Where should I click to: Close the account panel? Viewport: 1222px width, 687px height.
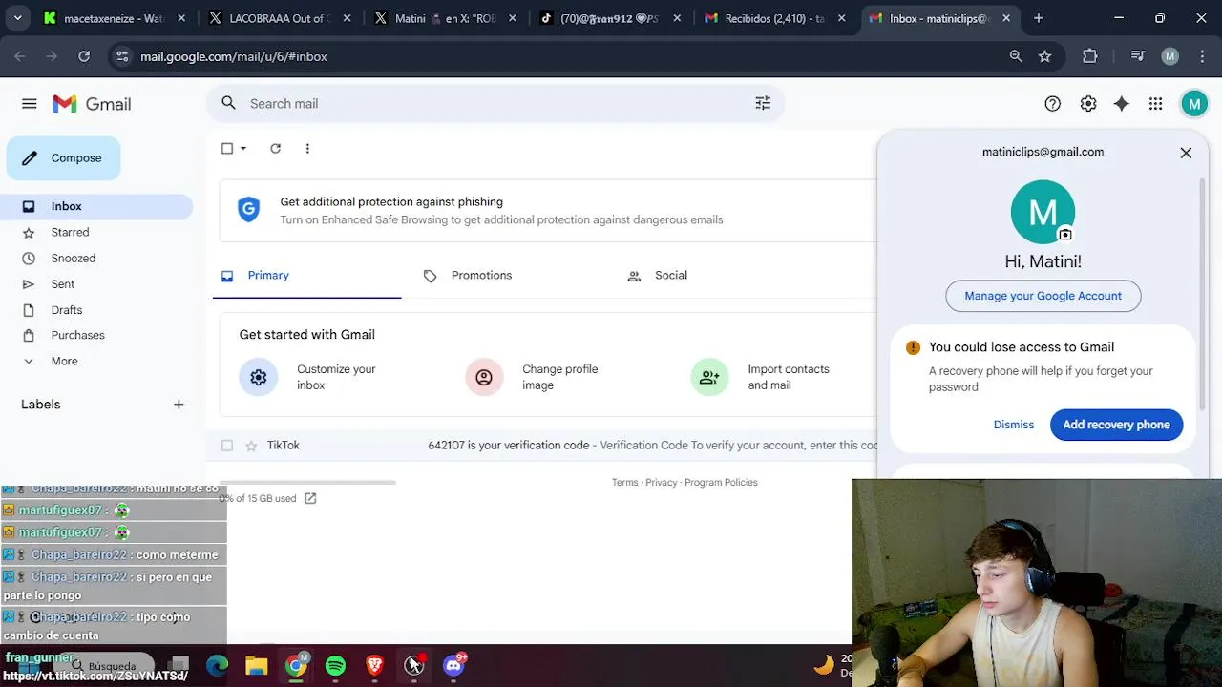pyautogui.click(x=1186, y=153)
